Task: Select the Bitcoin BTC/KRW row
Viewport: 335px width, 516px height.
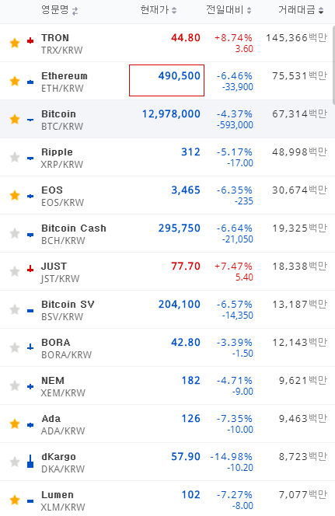Action: pos(166,119)
